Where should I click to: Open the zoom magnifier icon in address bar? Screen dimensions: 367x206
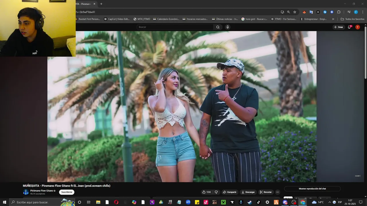tap(288, 12)
